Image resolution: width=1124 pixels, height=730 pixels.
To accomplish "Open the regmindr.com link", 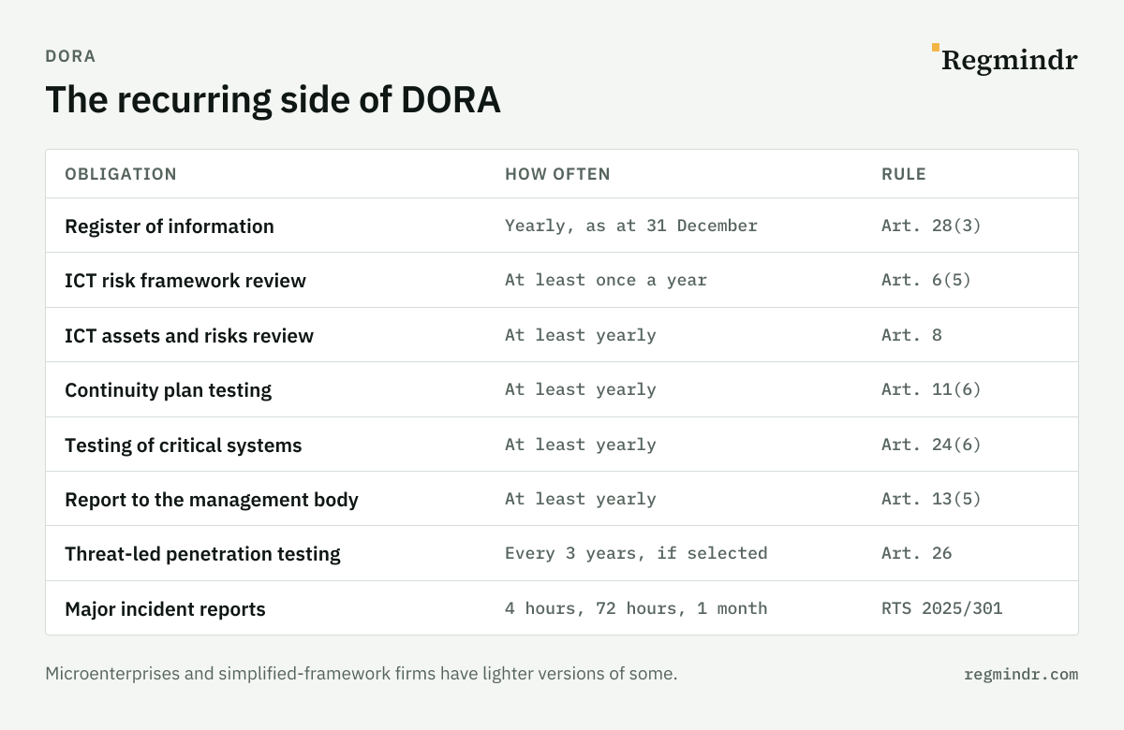I will point(1021,674).
